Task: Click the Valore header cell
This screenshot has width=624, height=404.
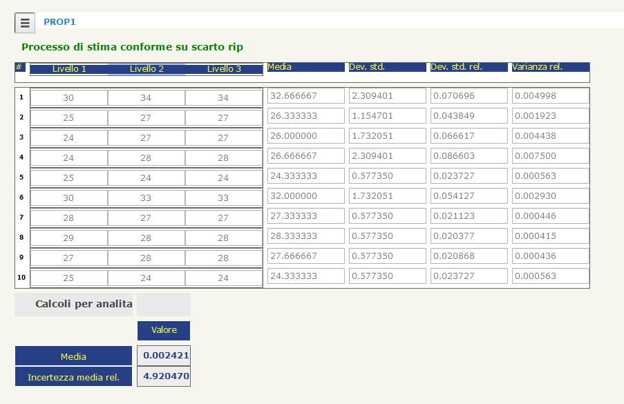Action: [164, 330]
